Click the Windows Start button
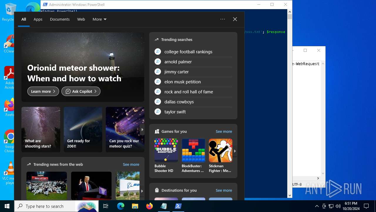 coord(7,206)
